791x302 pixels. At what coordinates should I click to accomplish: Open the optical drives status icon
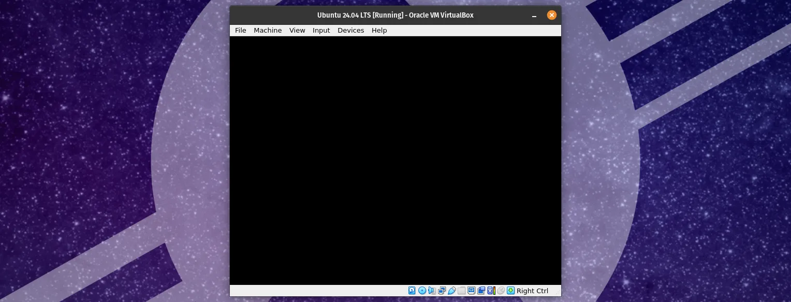point(422,291)
